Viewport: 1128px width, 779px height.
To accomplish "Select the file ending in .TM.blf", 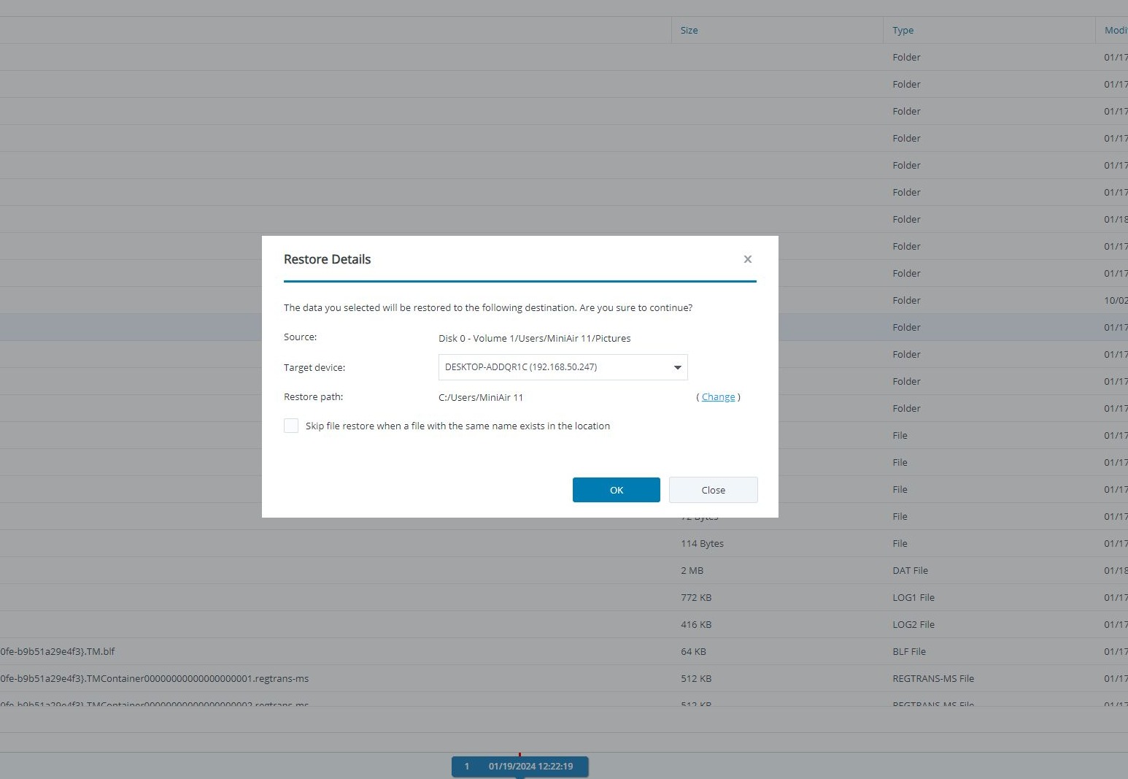I will tap(58, 651).
